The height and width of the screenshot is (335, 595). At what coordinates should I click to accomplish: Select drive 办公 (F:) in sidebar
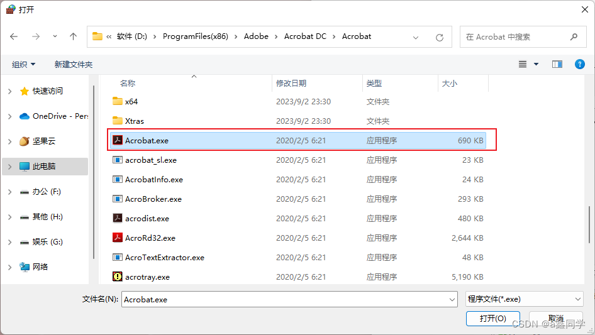click(x=47, y=192)
